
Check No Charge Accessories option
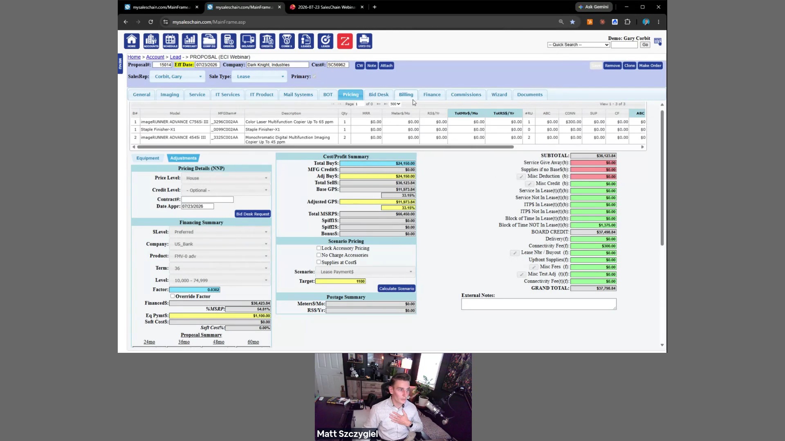pos(318,255)
